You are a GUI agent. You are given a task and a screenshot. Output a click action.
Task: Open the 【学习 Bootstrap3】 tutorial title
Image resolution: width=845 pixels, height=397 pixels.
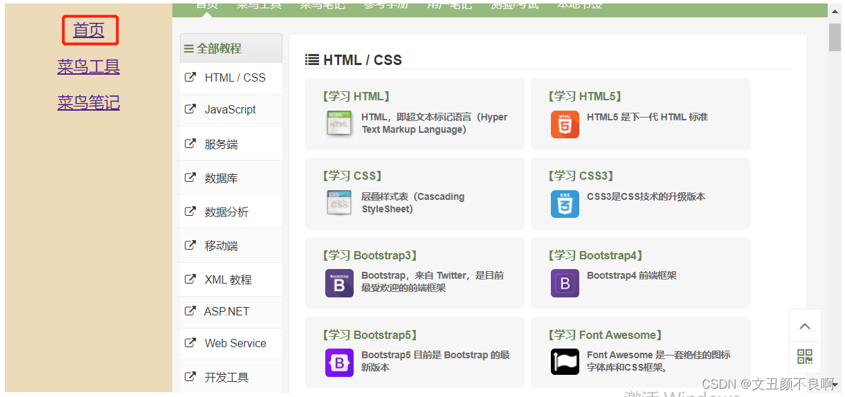point(369,255)
